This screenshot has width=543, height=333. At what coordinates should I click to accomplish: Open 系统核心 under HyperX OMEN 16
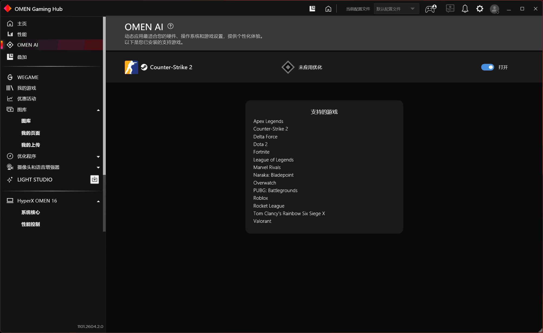[31, 212]
